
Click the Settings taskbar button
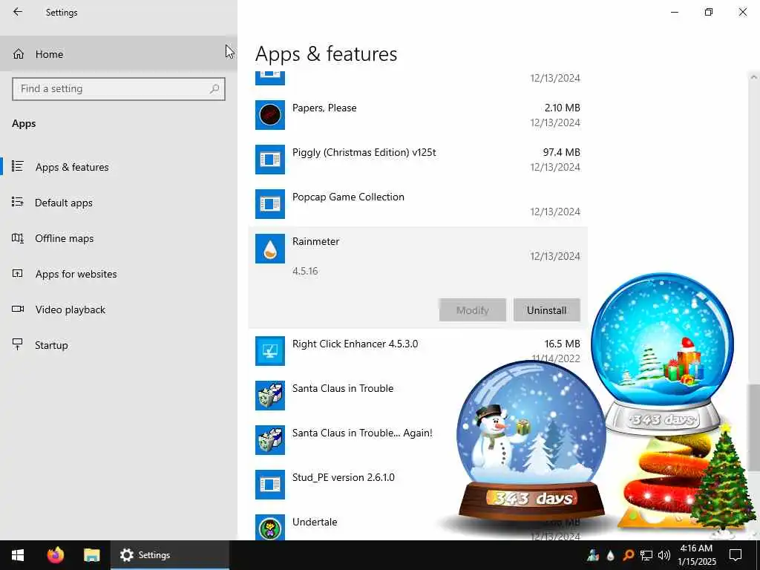coord(170,555)
